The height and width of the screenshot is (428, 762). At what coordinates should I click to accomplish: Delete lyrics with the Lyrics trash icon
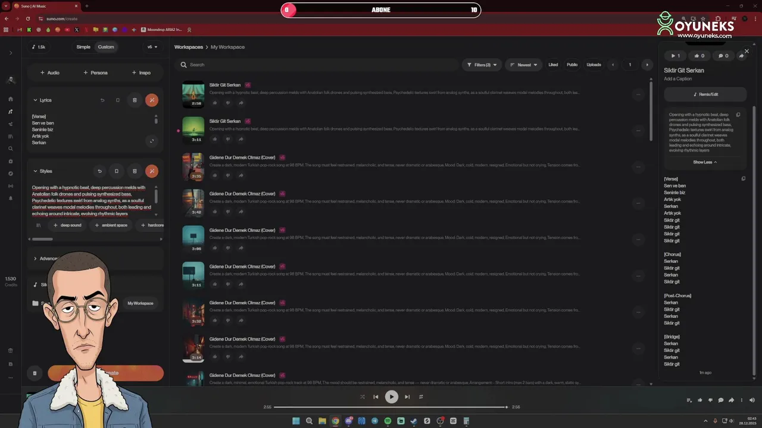pos(135,100)
